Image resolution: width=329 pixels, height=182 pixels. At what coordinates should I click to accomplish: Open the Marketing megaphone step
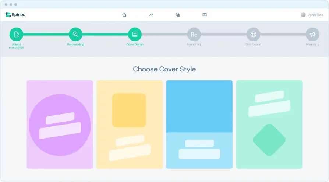click(312, 34)
